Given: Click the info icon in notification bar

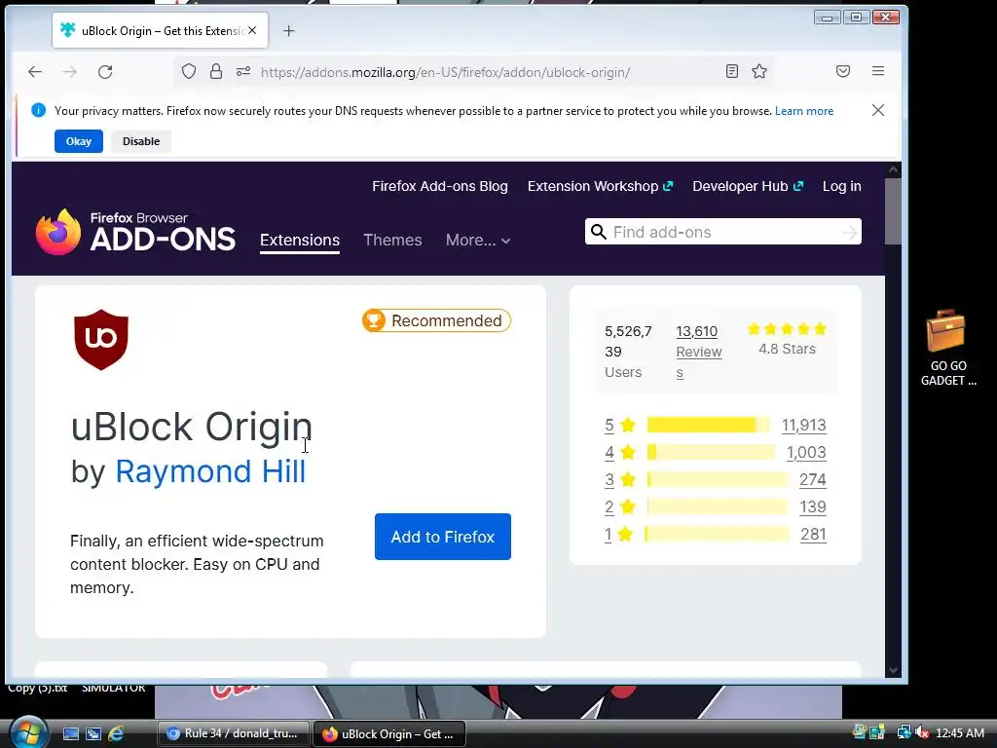Looking at the screenshot, I should point(38,110).
